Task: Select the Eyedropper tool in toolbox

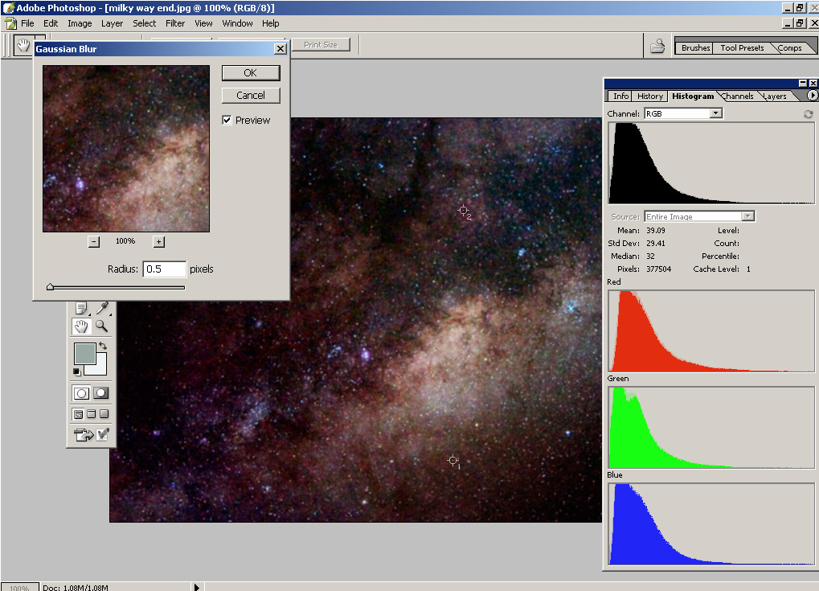Action: tap(101, 308)
